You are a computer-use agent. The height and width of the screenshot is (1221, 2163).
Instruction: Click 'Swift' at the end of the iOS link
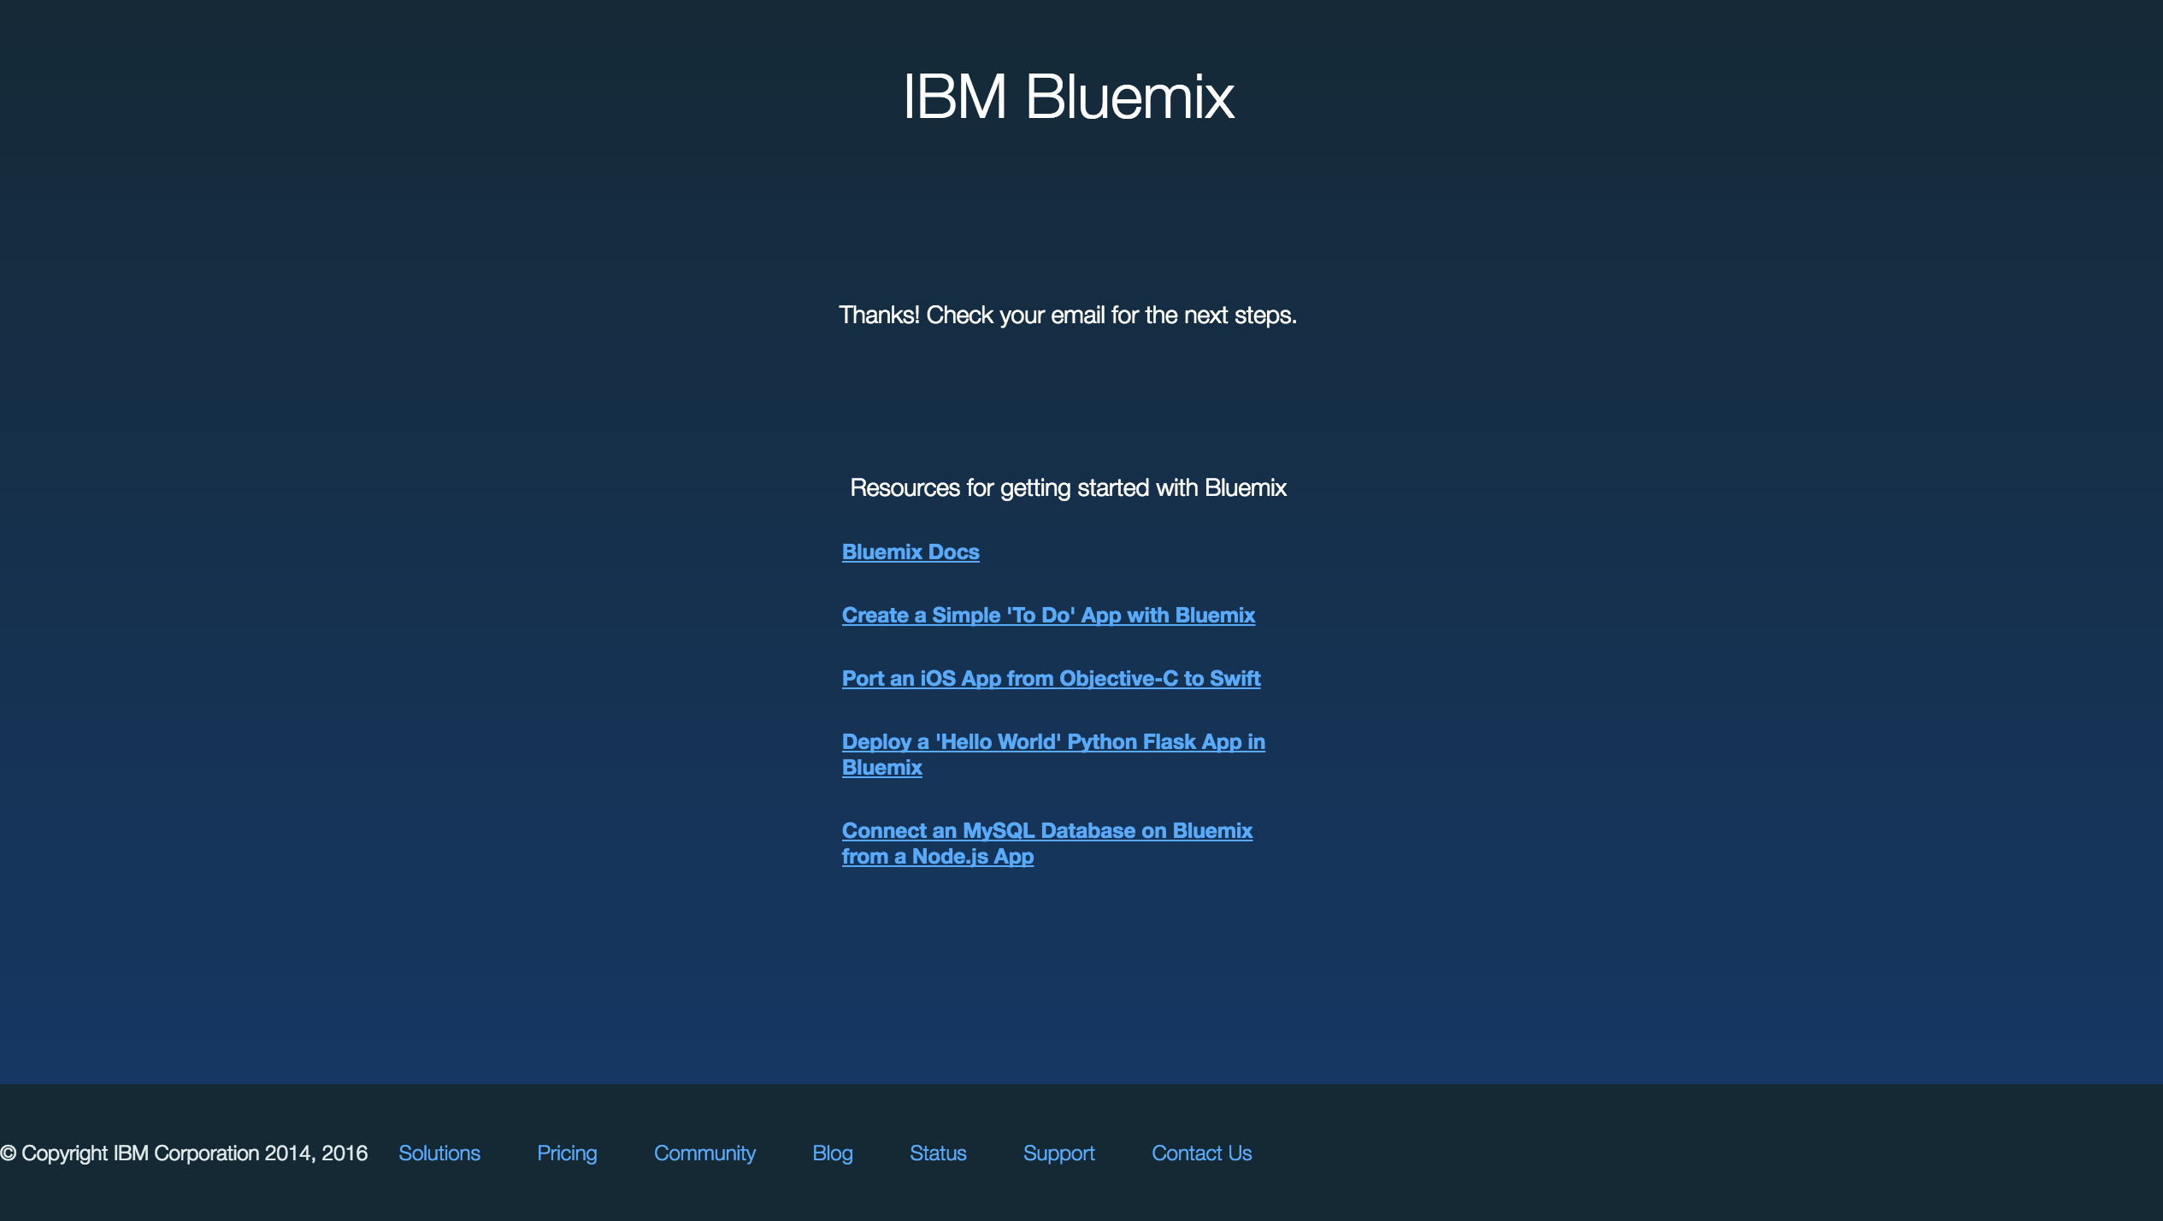point(1235,679)
